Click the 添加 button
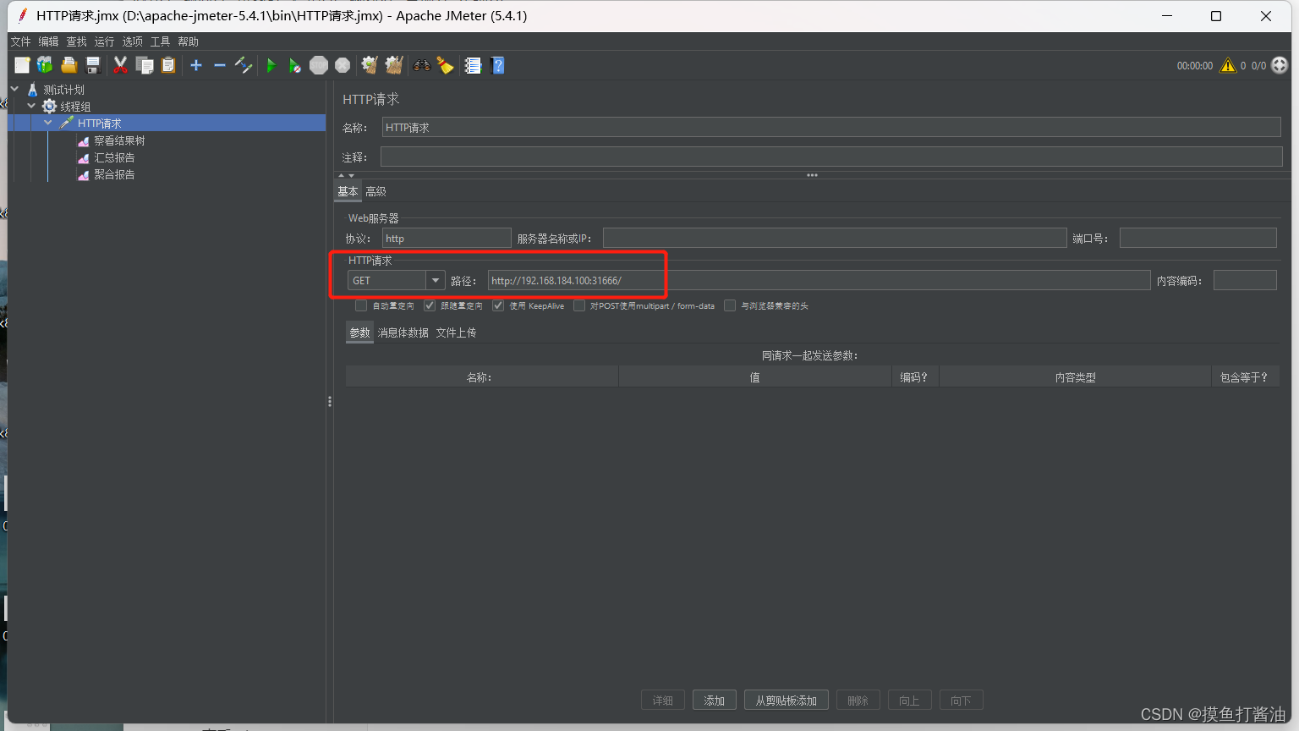 coord(715,701)
